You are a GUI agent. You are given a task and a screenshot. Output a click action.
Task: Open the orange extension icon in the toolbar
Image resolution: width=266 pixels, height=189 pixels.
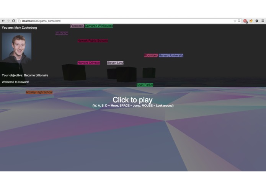point(251,21)
